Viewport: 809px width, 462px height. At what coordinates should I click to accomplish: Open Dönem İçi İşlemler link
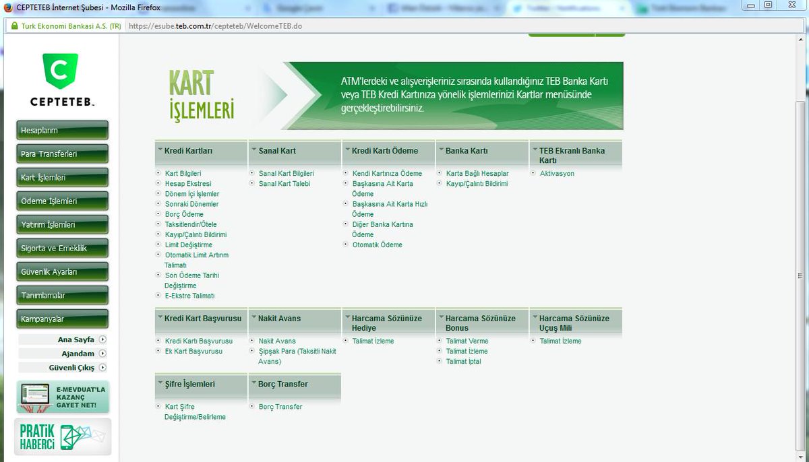[192, 194]
